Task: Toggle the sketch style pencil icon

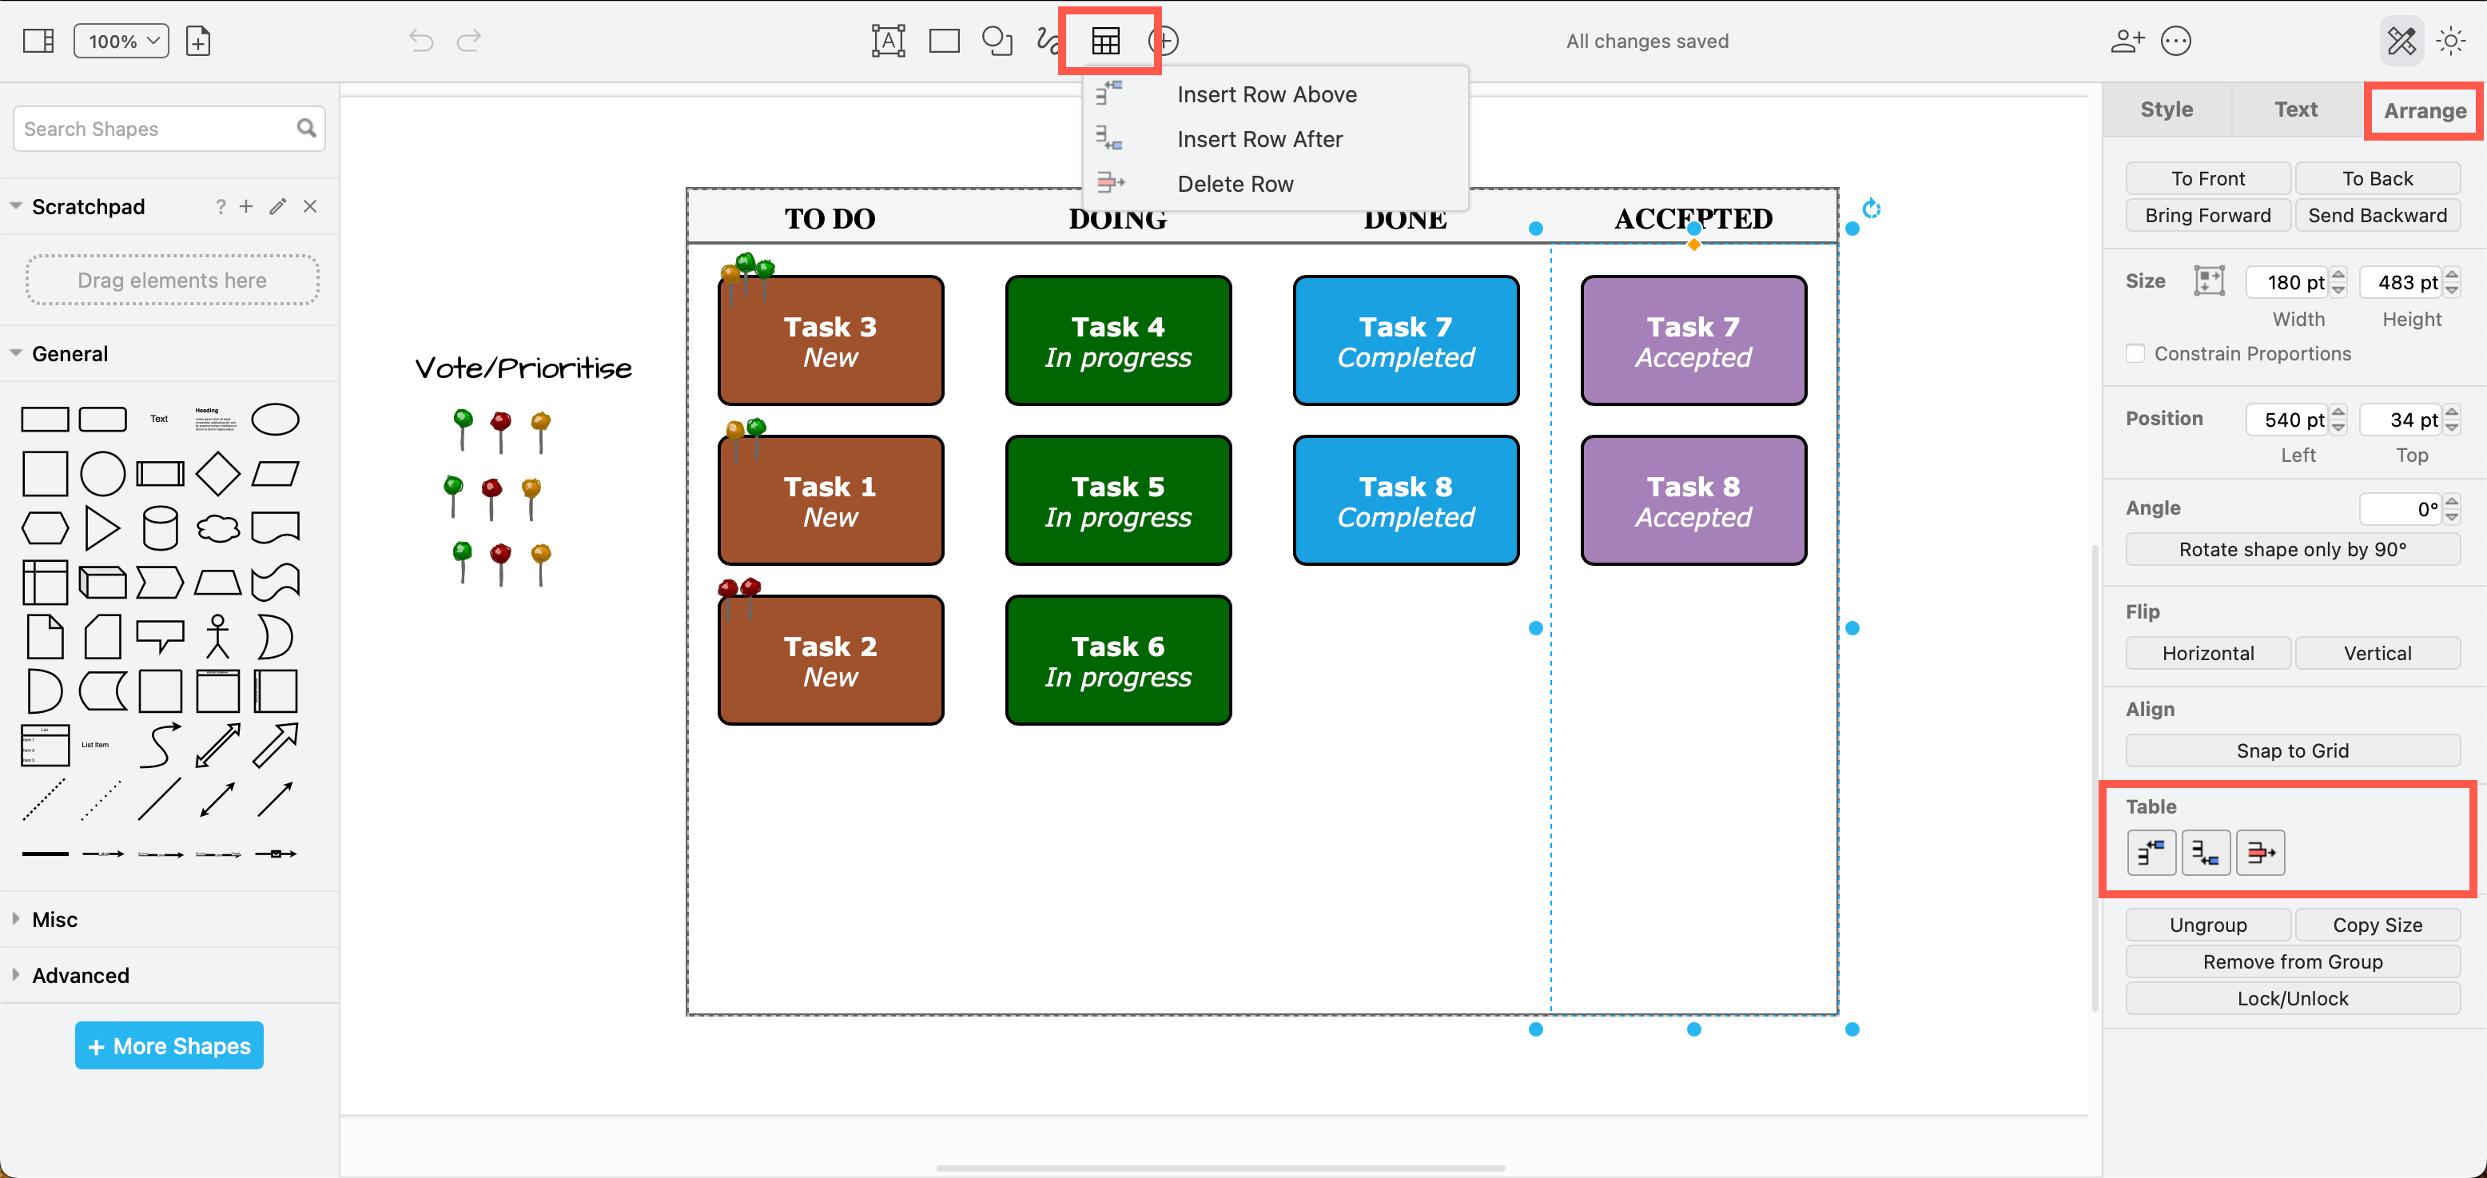Action: pos(2401,41)
